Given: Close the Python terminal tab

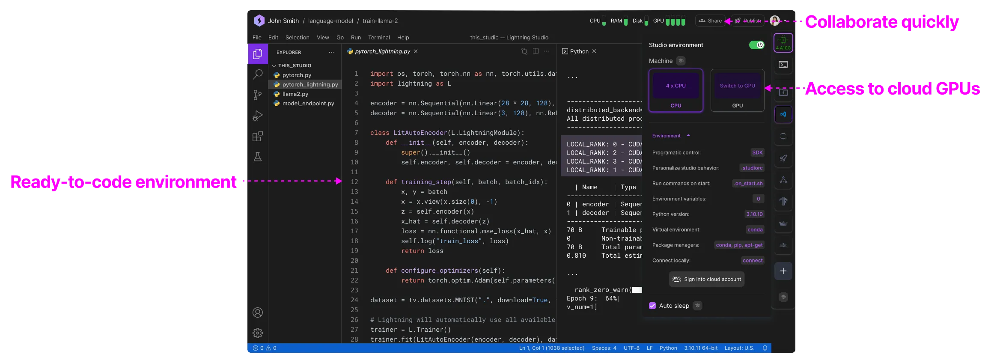Looking at the screenshot, I should (x=594, y=51).
